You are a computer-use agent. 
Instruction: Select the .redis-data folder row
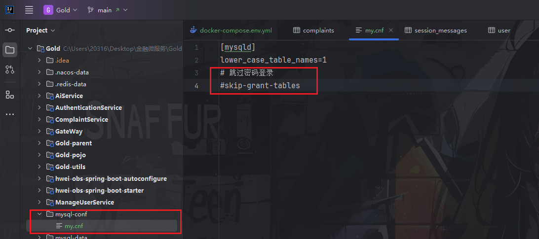[101, 84]
